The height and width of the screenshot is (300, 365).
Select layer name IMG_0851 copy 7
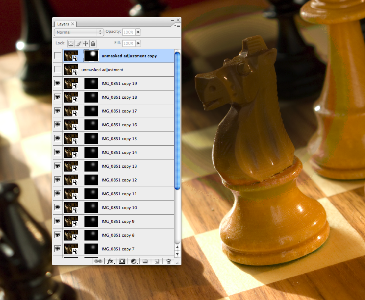(x=118, y=249)
